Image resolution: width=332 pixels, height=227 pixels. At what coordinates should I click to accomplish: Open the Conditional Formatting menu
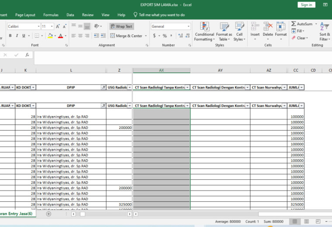(x=204, y=31)
